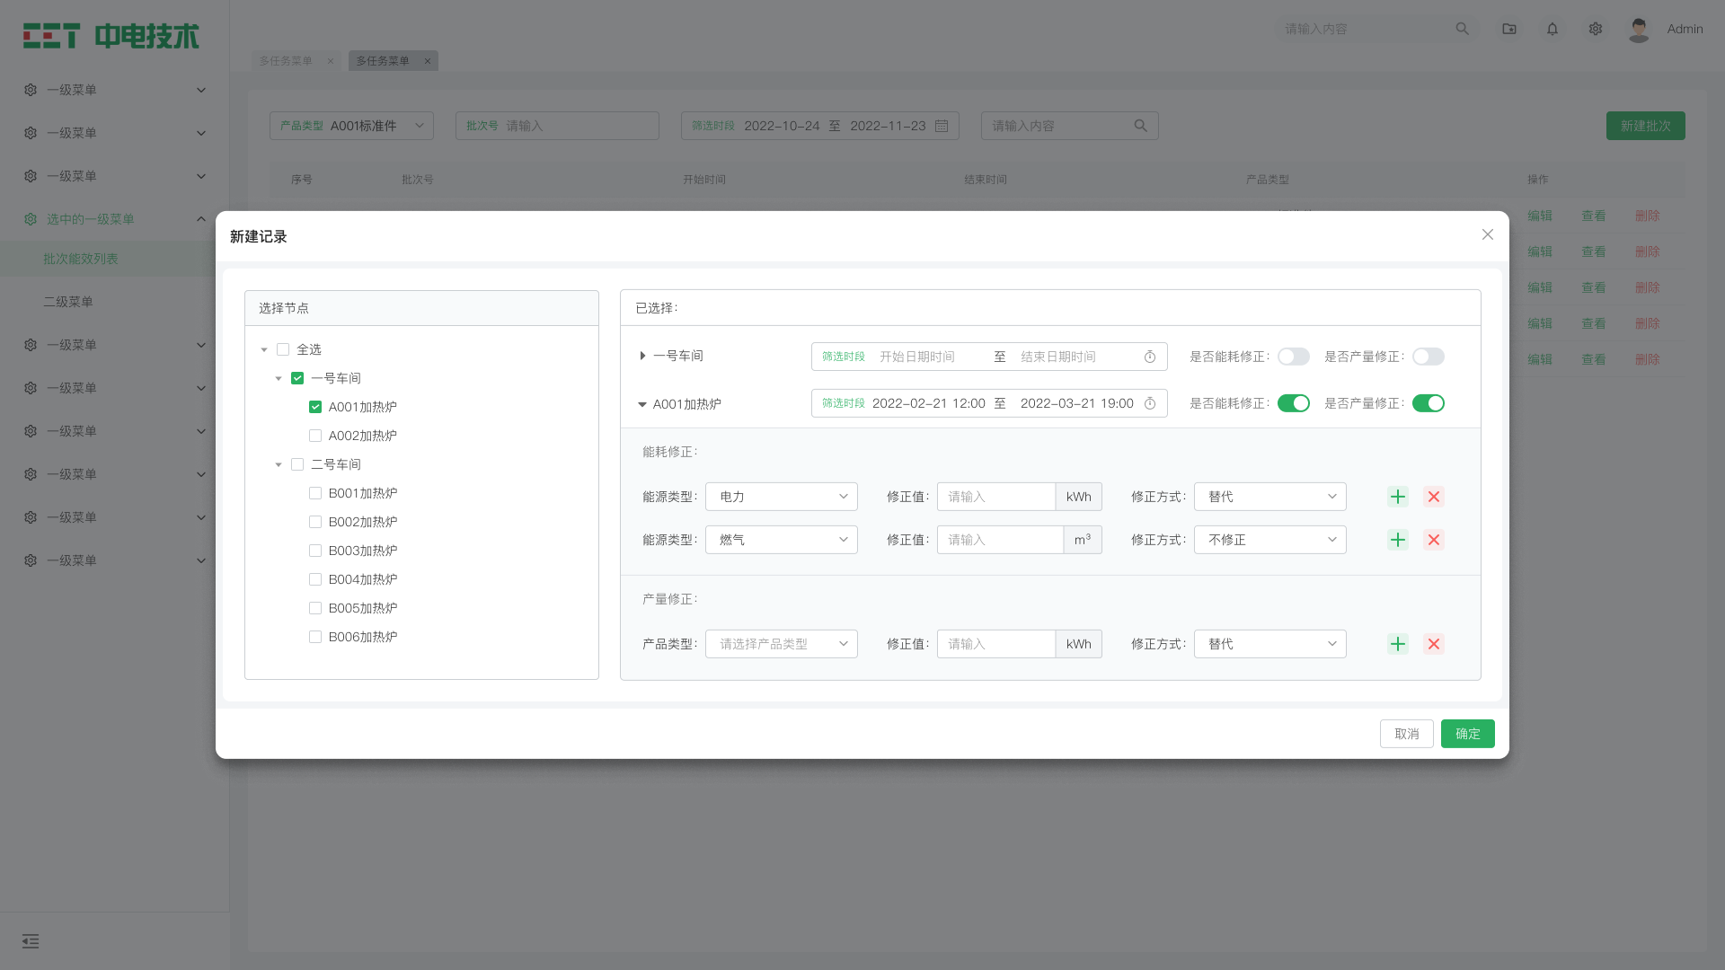Click green plus icon in 电力 row
Image resolution: width=1725 pixels, height=970 pixels.
1398,497
